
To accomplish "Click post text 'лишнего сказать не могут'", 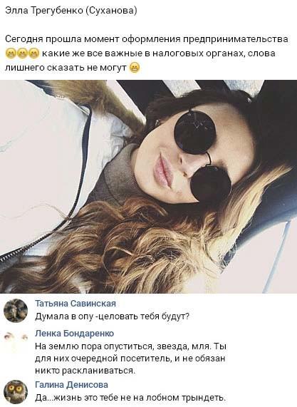I will [66, 68].
